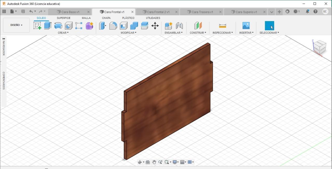Screen dimensions: 332x169
Task: Click the Look At icon
Action: click(148, 162)
